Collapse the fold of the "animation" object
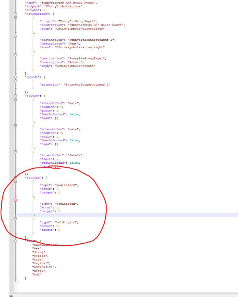Image resolution: width=238 pixels, height=297 pixels. click(15, 81)
